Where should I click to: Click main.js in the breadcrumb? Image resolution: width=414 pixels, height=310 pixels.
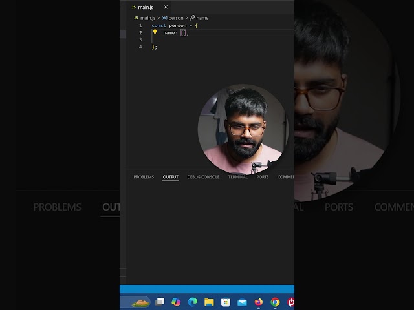147,18
